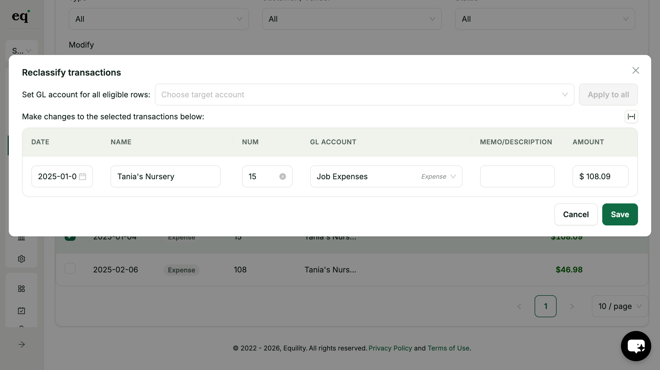The image size is (660, 370).
Task: Edit the Tania's Nursery name field
Action: (165, 176)
